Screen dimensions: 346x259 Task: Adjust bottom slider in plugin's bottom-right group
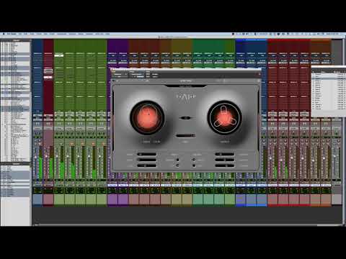pos(225,165)
